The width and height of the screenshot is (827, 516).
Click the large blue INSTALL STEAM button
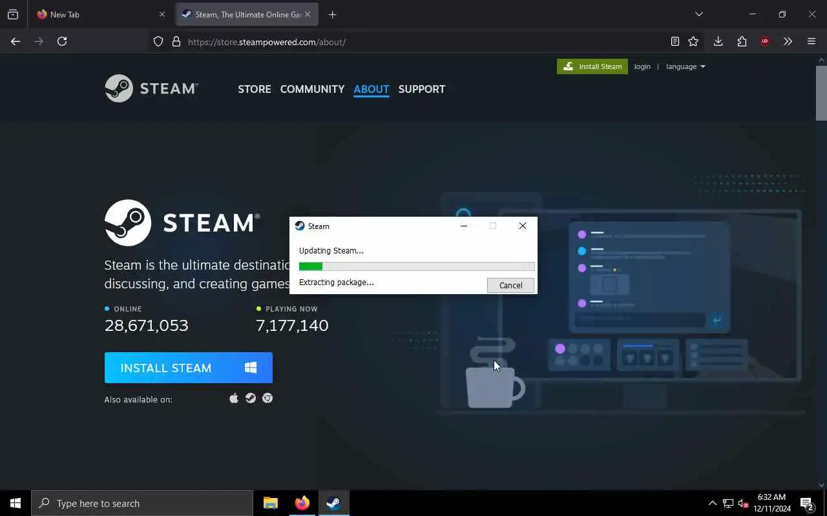click(189, 368)
